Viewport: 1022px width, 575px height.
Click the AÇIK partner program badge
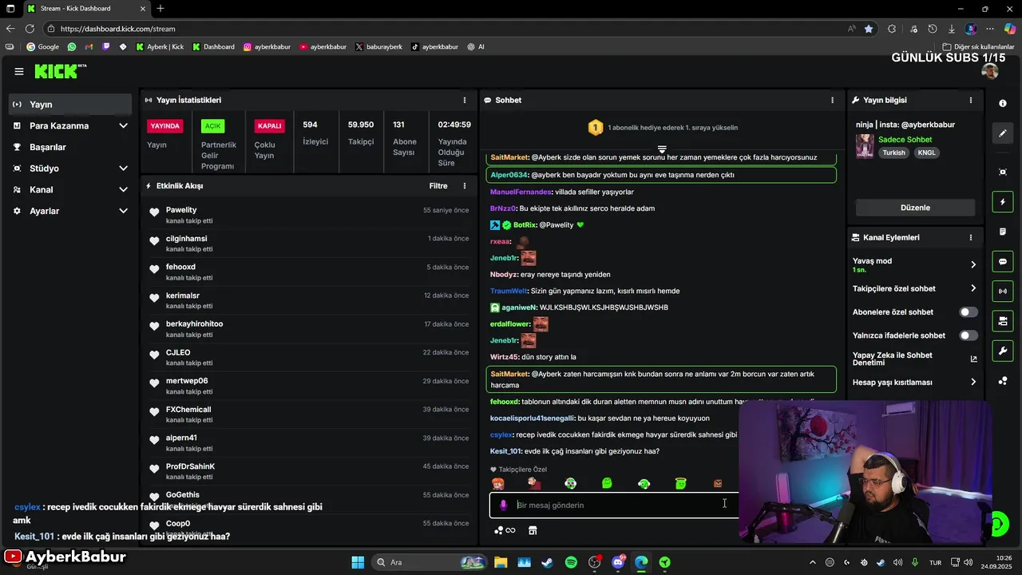[212, 126]
